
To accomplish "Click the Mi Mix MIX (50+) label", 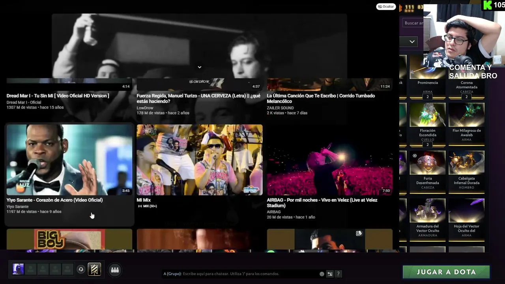I will (x=147, y=206).
